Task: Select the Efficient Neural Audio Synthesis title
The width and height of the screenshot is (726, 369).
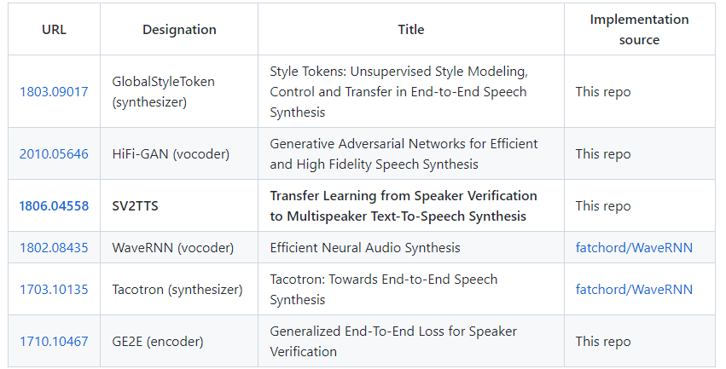Action: 365,248
